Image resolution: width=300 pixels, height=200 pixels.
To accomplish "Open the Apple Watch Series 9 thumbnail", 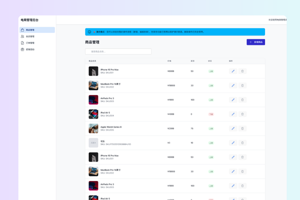I will pos(93,128).
